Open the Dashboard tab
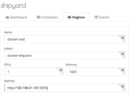Screen dimensions: 130x96 coord(16,17)
